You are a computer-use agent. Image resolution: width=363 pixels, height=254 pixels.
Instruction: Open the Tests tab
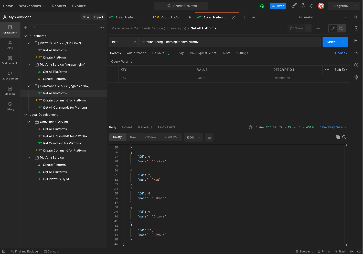226,53
